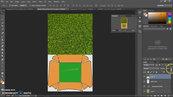Select the Rectangular Marquee tool
Image resolution: width=173 pixels, height=97 pixels.
(2, 16)
